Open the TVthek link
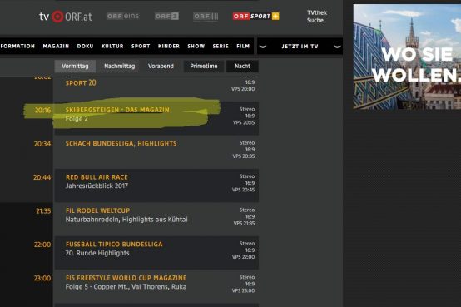This screenshot has height=307, width=461. [x=317, y=12]
